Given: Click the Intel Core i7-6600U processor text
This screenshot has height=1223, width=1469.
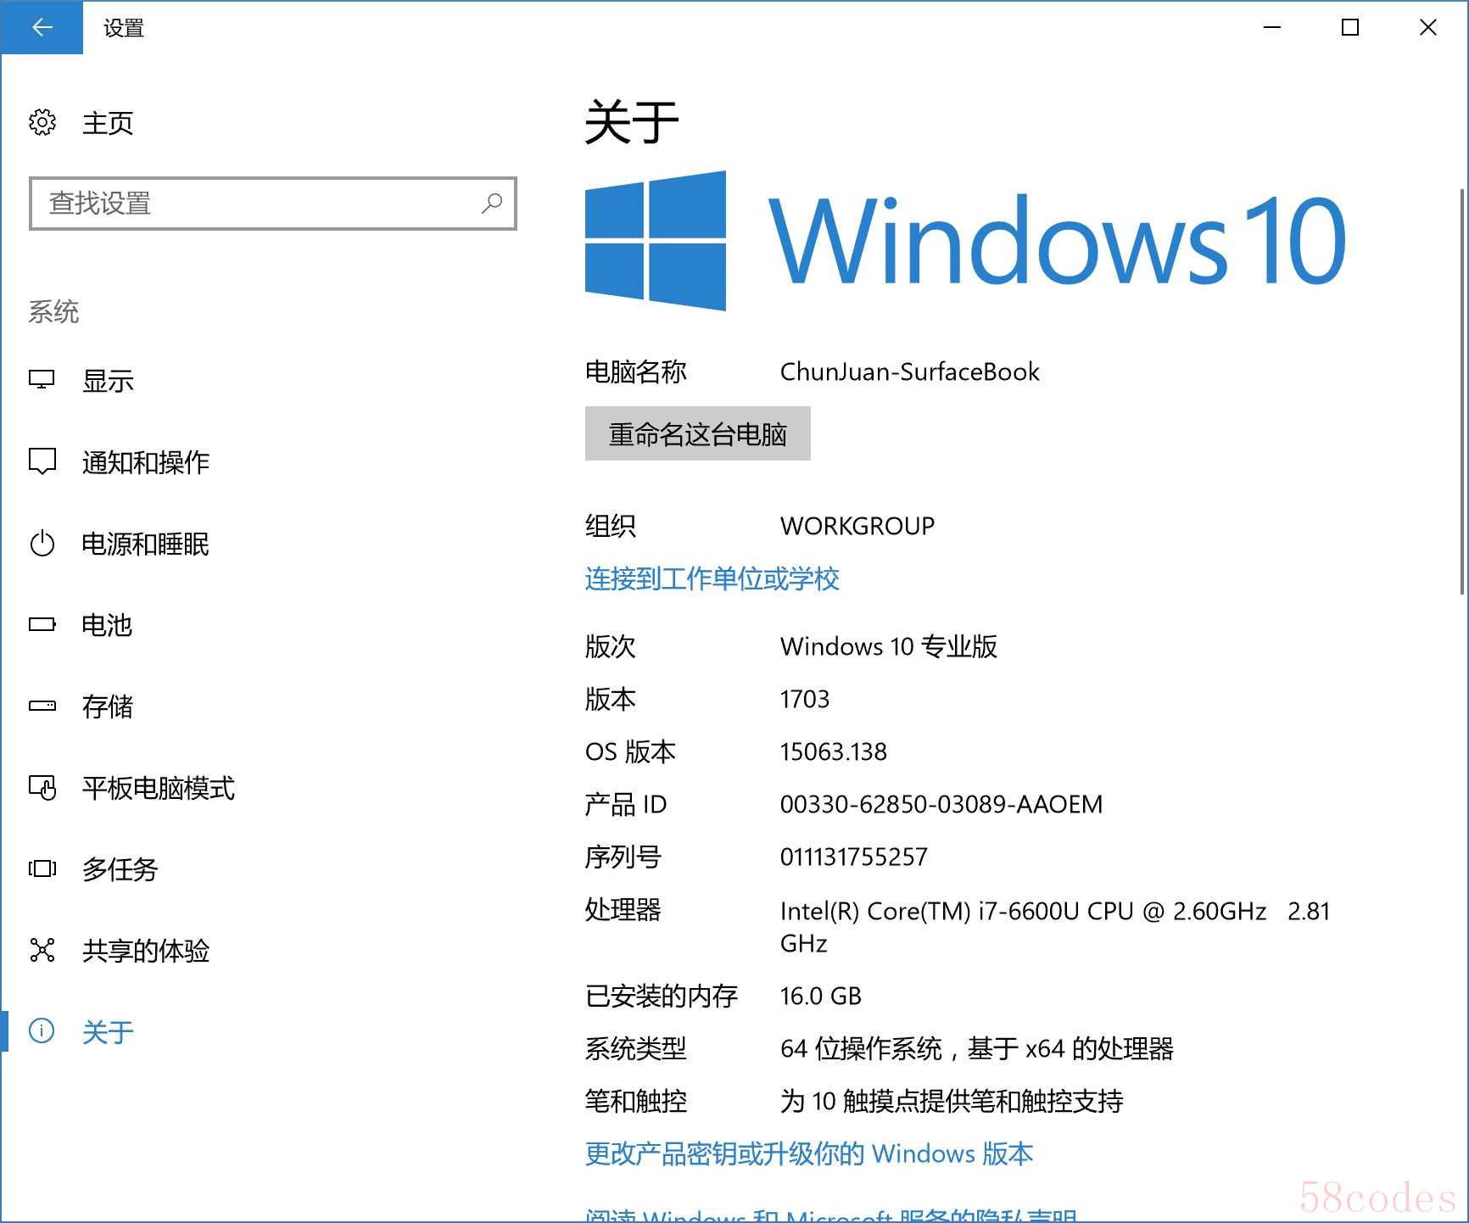Looking at the screenshot, I should coord(1055,926).
